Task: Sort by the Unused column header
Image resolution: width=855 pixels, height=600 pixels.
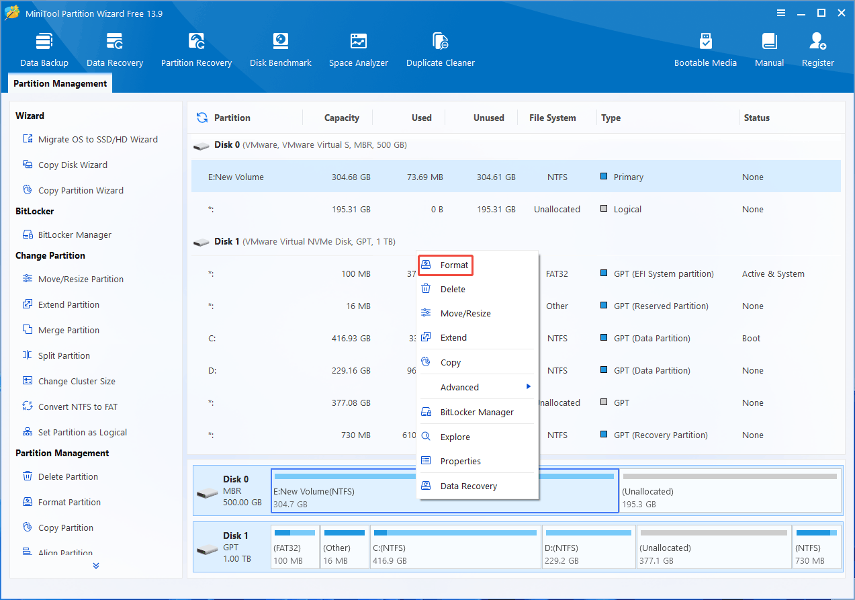Action: [488, 118]
